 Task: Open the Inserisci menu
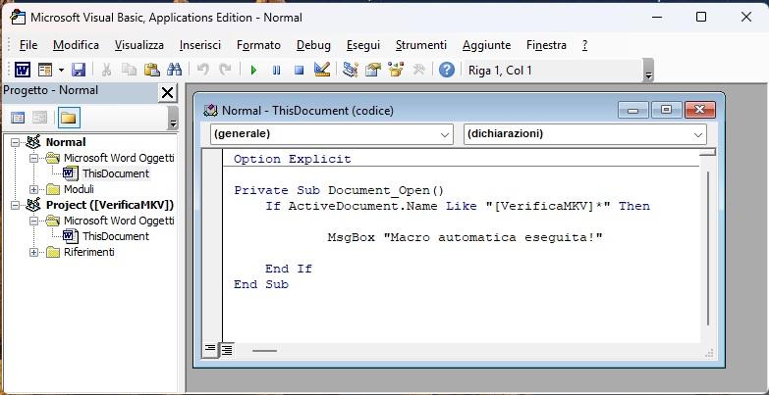[x=200, y=45]
